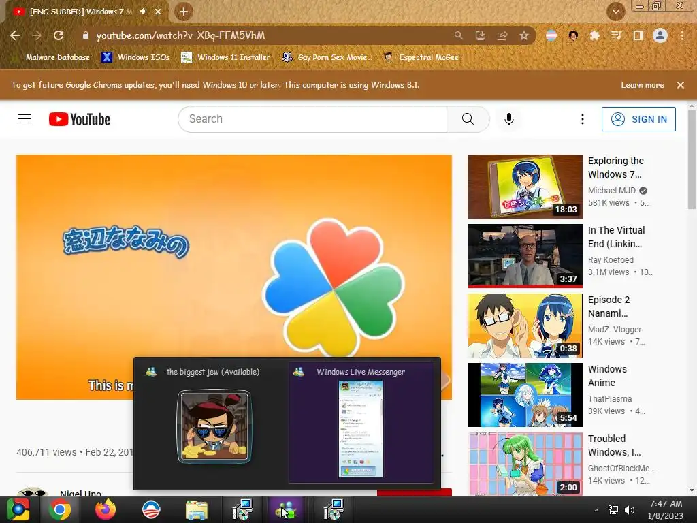Open a new browser tab
This screenshot has width=697, height=523.
tap(184, 12)
